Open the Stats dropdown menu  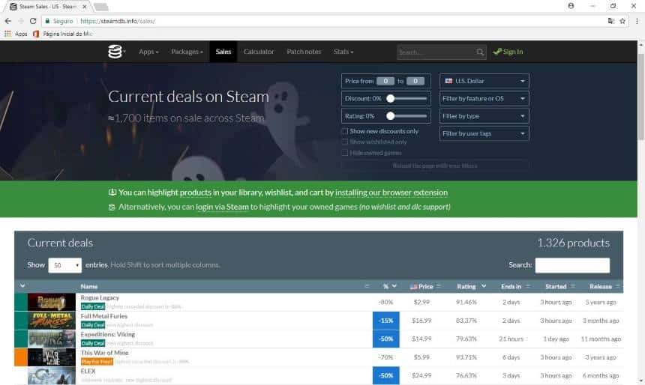(x=343, y=52)
